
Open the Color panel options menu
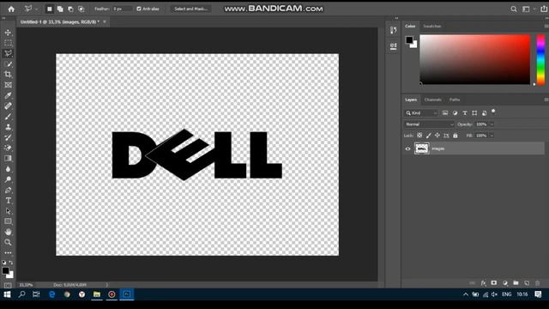pos(546,27)
